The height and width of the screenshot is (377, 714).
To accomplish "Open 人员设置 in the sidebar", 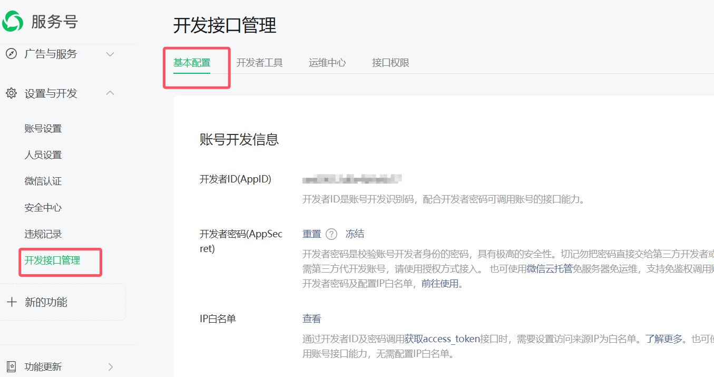I will [43, 155].
